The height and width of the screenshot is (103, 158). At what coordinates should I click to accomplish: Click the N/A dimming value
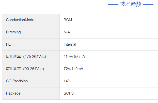point(67,32)
